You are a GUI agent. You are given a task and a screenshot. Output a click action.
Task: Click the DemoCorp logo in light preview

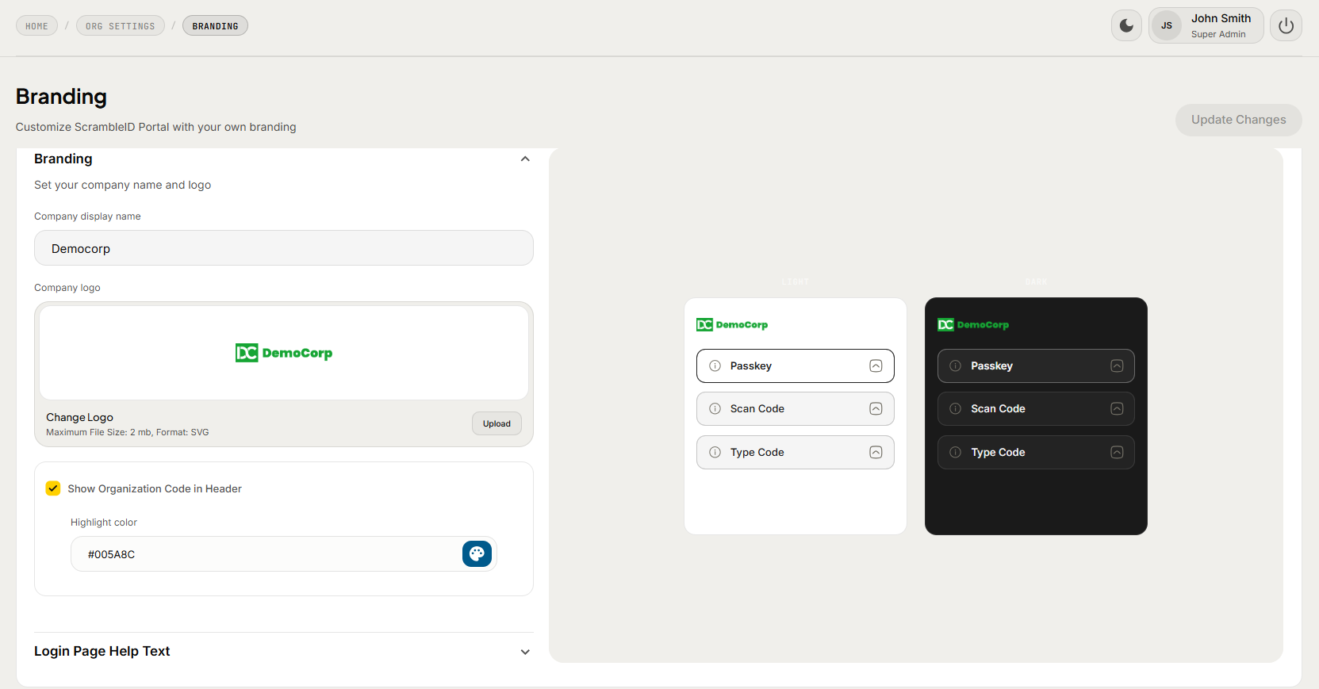pos(732,324)
